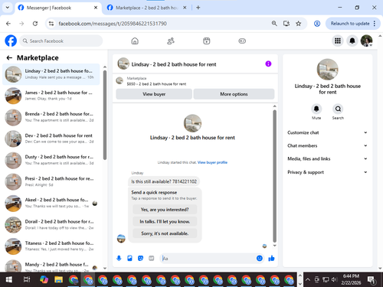The image size is (383, 287).
Task: Open the install app icon in address bar
Action: pyautogui.click(x=286, y=24)
